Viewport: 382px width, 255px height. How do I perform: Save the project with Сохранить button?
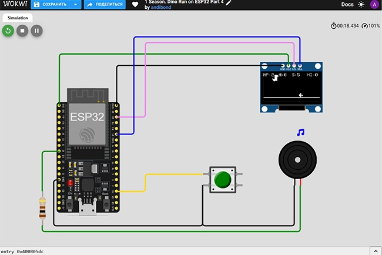pos(50,4)
